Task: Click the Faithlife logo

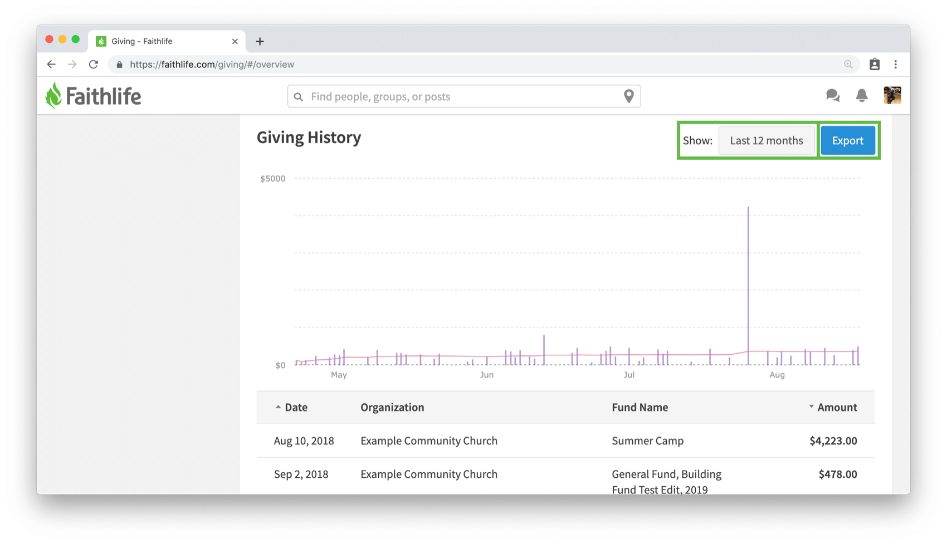Action: 93,96
